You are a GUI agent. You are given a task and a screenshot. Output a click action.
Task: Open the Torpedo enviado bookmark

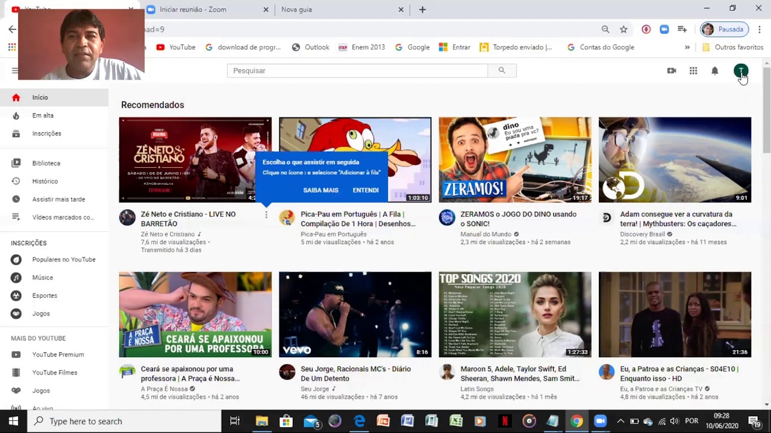pyautogui.click(x=516, y=47)
